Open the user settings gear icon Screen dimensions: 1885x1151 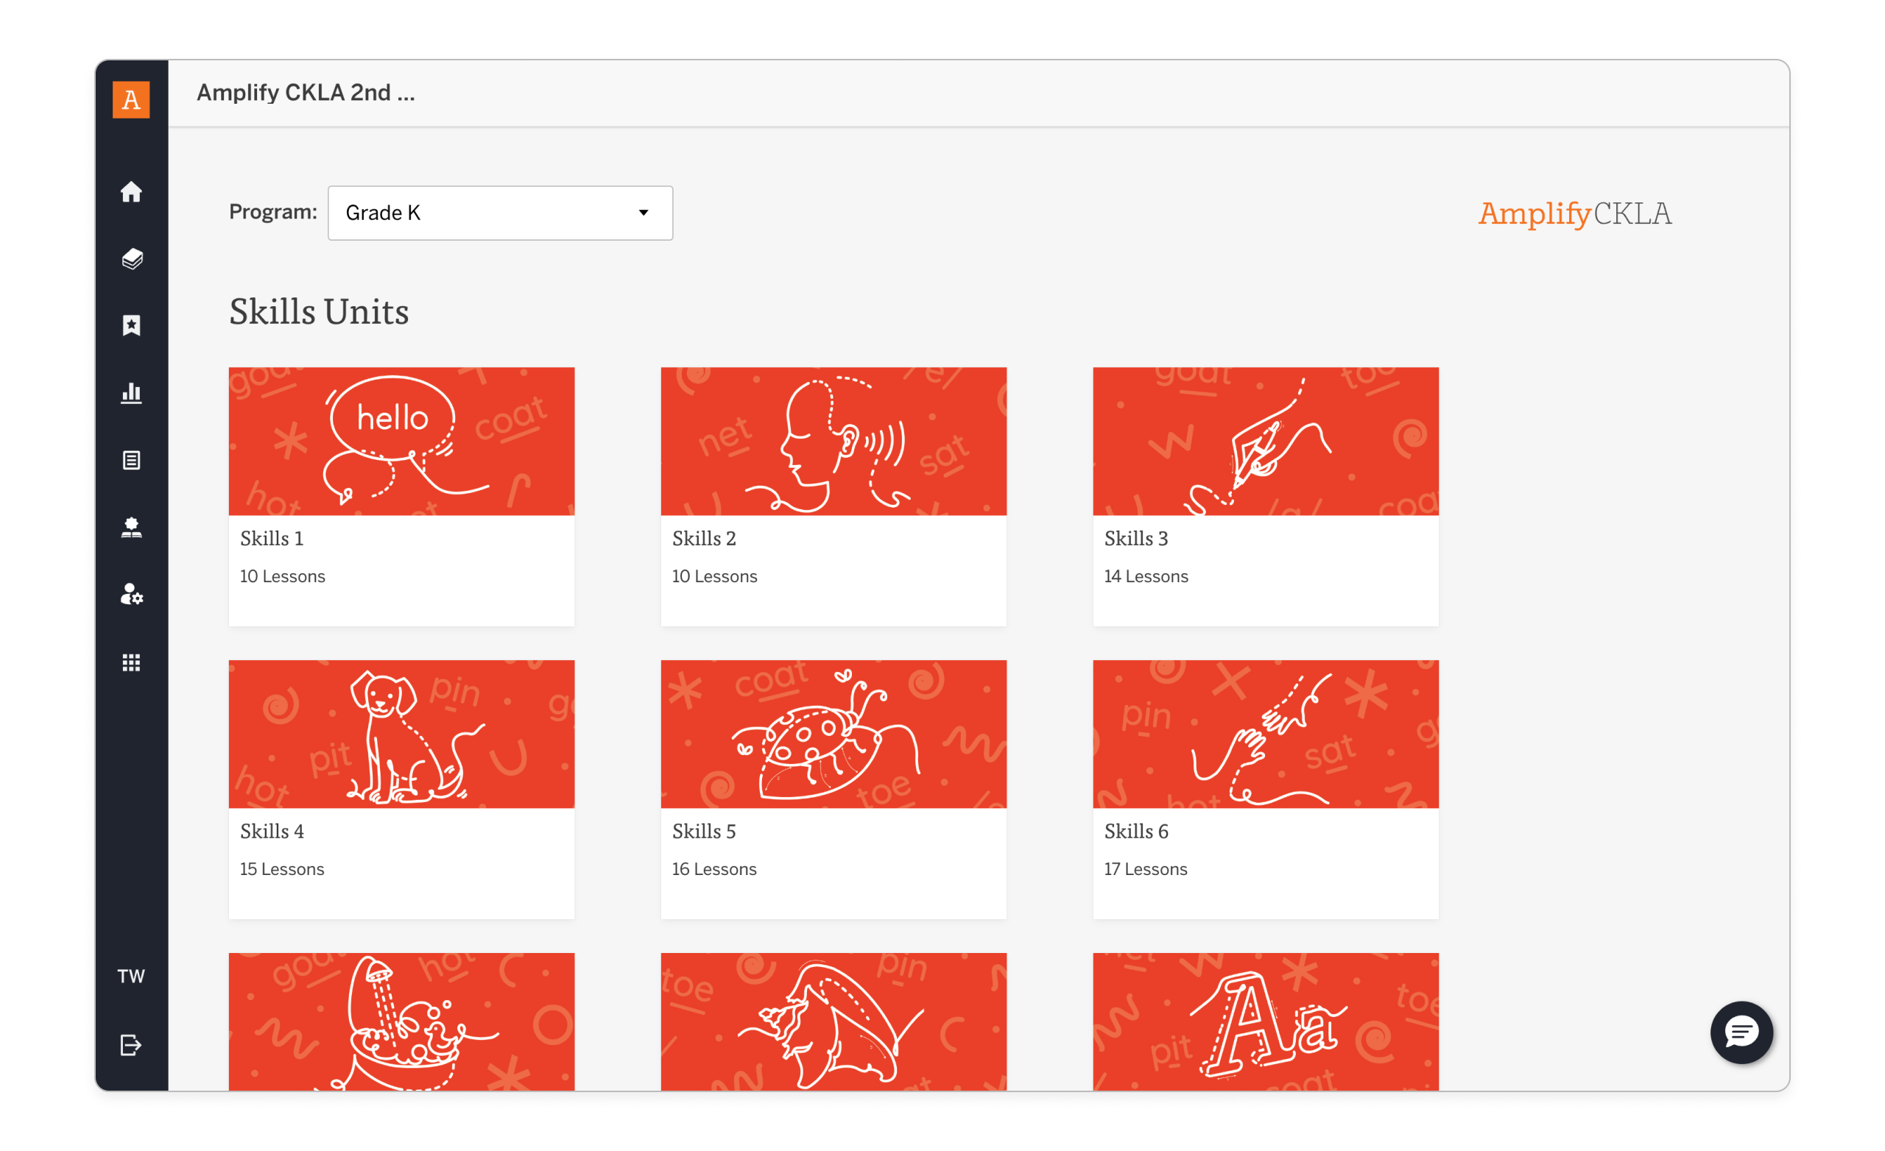point(131,595)
